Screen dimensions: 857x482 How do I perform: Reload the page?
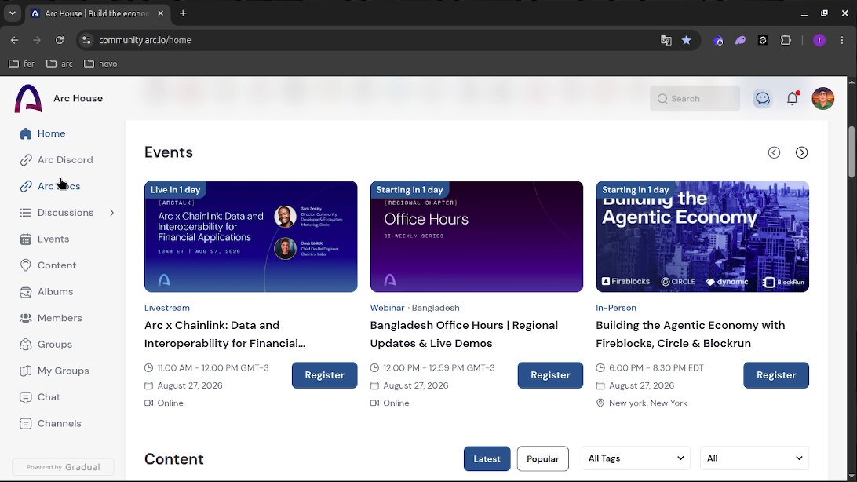click(60, 40)
